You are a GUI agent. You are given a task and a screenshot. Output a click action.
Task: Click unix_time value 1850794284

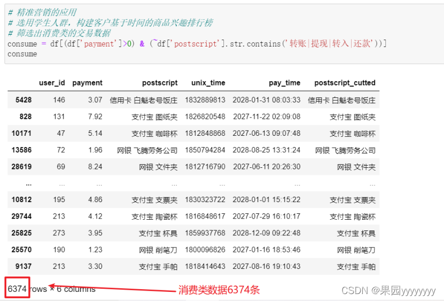point(205,150)
